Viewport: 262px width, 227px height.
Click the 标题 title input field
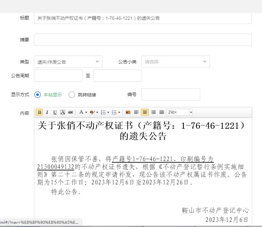[x=143, y=18]
